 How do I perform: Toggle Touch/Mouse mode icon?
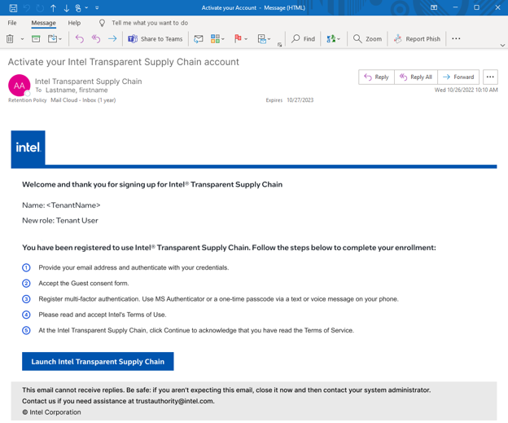point(78,8)
